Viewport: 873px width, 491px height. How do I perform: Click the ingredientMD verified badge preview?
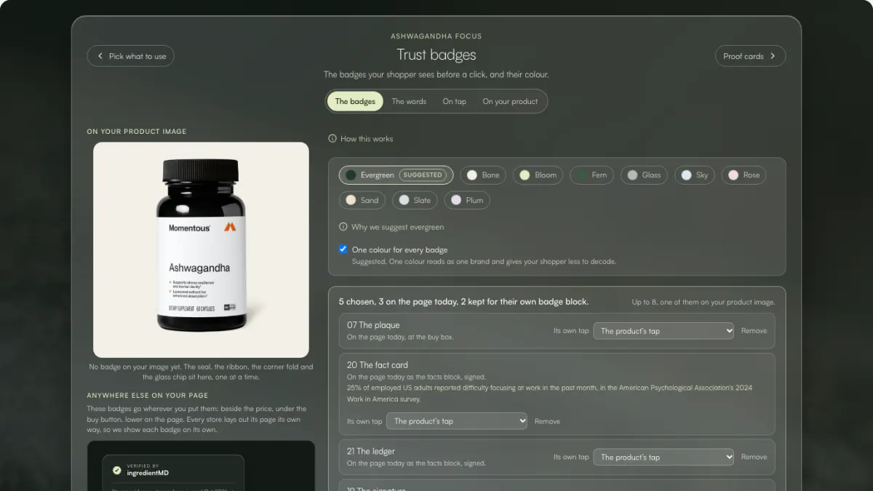173,473
